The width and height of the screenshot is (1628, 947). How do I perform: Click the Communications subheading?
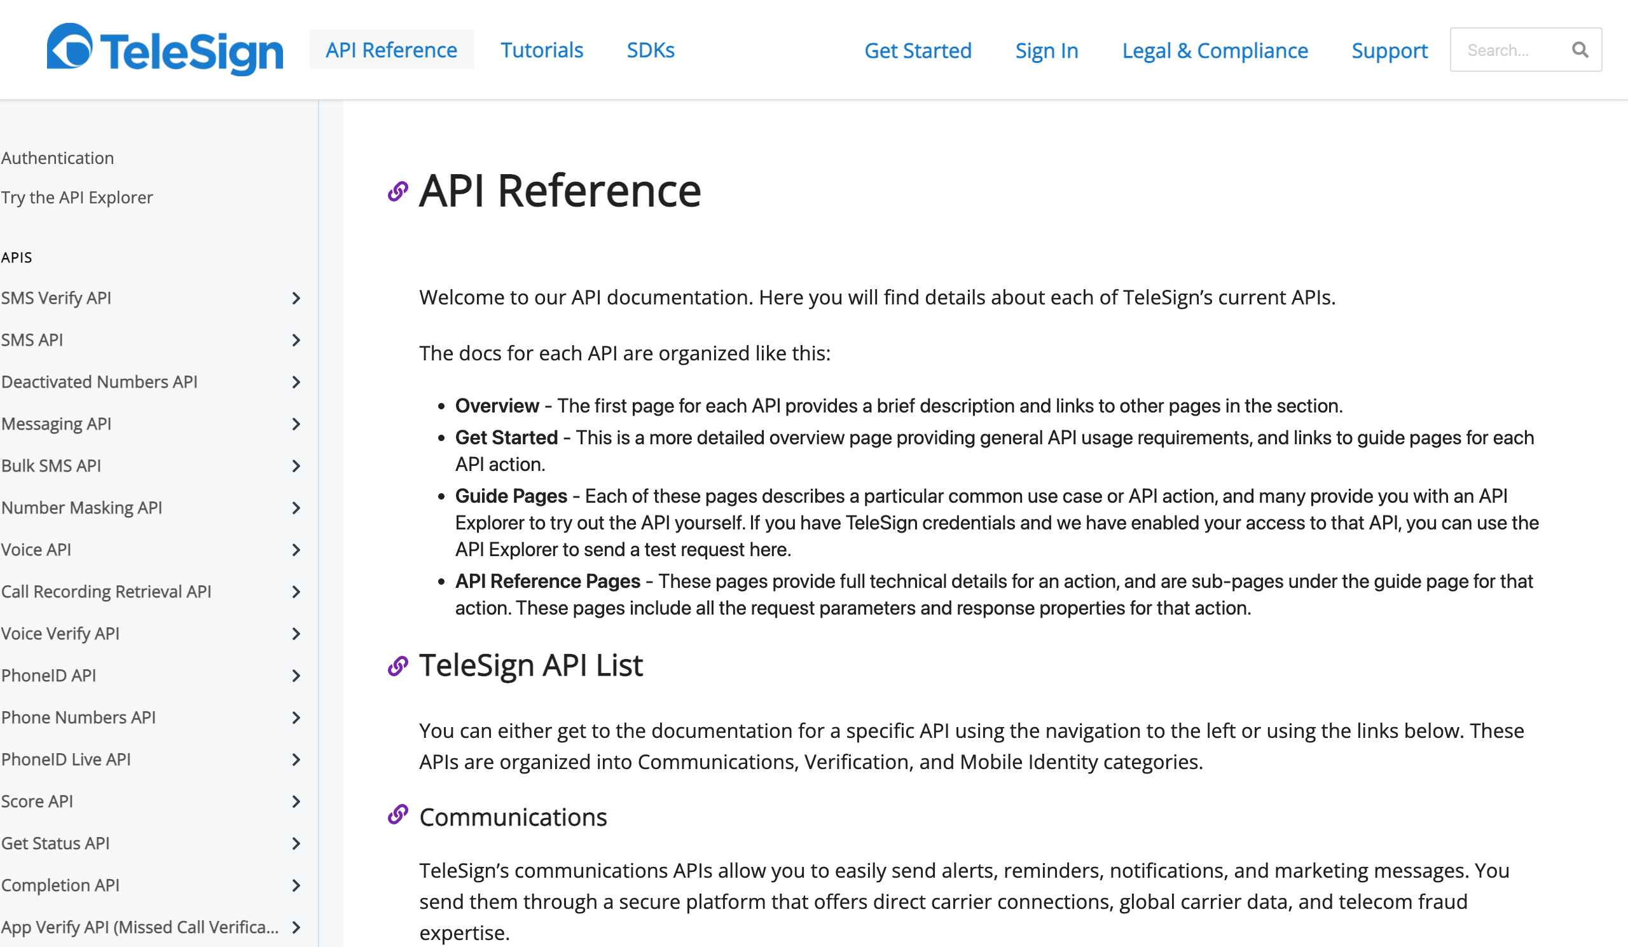[x=514, y=817]
